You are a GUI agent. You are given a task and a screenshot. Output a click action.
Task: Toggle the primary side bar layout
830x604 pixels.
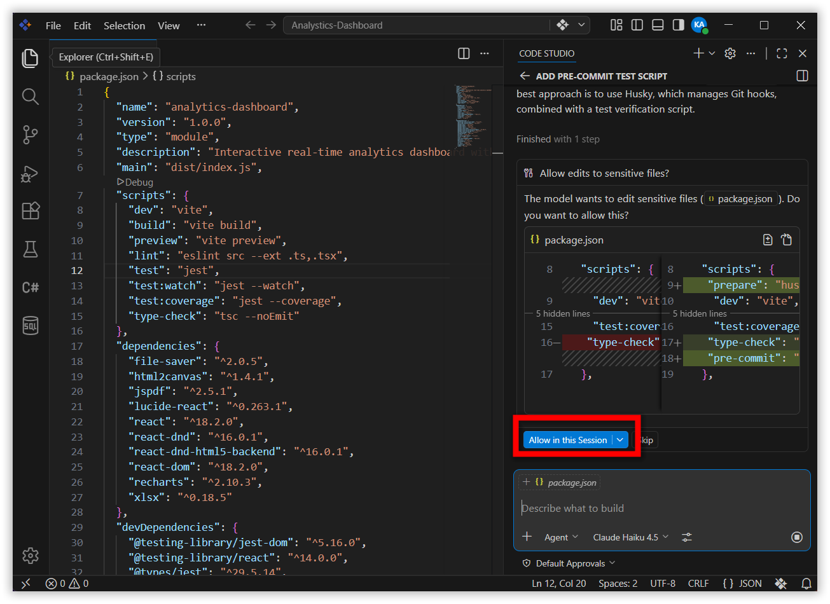click(x=637, y=25)
